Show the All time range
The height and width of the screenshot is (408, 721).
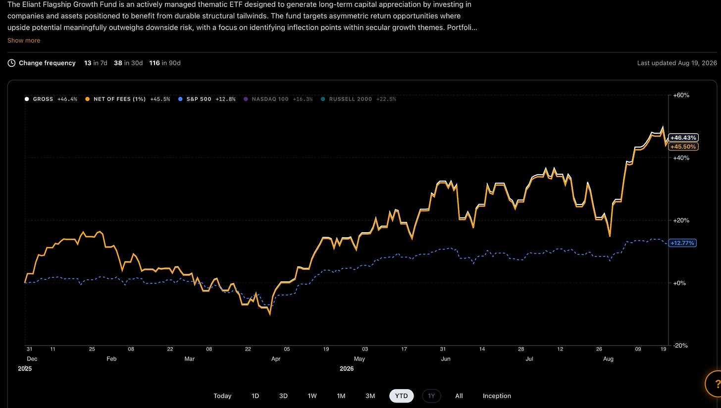point(459,396)
